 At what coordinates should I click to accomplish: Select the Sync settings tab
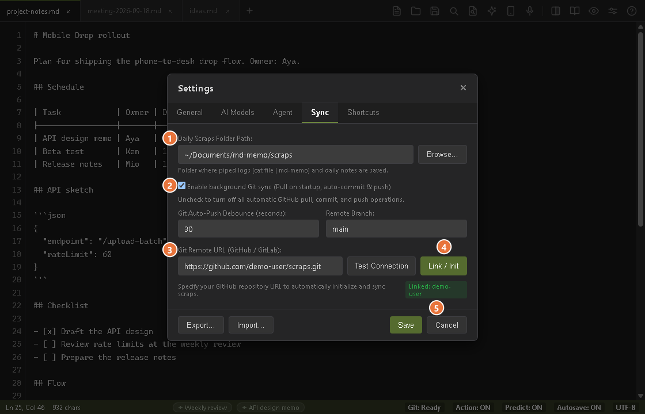click(320, 113)
